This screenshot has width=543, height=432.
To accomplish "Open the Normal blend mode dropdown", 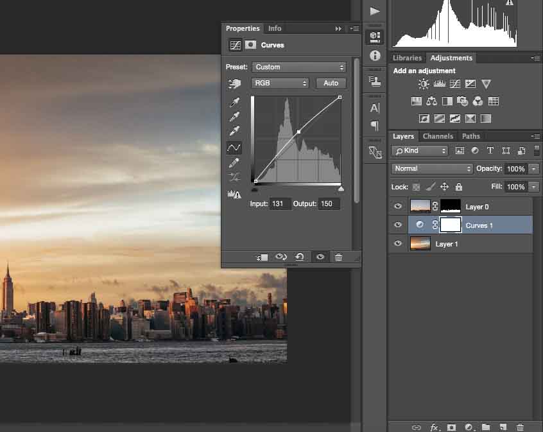I will tap(432, 169).
